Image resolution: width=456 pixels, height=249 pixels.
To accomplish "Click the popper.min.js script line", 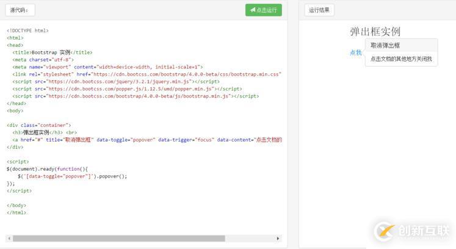I will (127, 88).
